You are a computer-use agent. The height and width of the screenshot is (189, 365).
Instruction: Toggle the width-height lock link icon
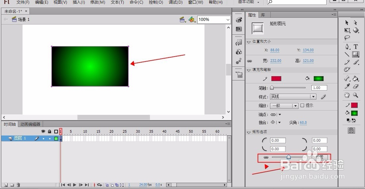(x=250, y=61)
